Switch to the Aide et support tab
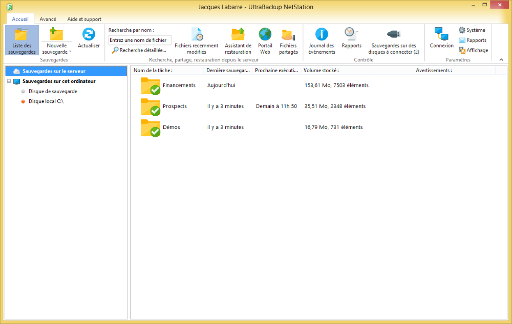This screenshot has height=324, width=512. (84, 19)
